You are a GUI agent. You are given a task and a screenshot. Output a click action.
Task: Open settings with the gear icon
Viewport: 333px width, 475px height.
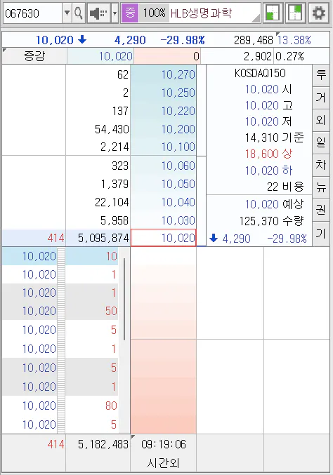(318, 13)
